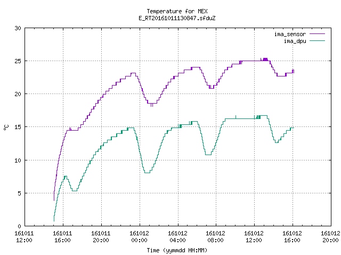Click the ima_sensor legend label
Screen dimensions: 341x255
(x=290, y=34)
